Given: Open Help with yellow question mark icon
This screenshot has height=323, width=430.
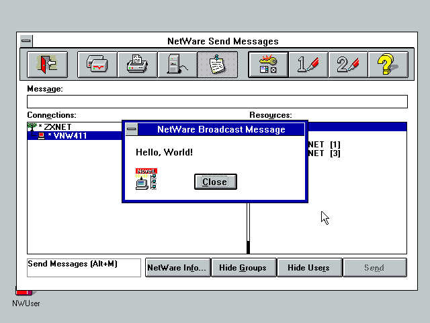Looking at the screenshot, I should pos(388,65).
